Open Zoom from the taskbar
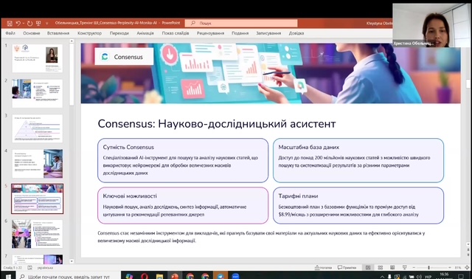472x279 pixels. 235,276
